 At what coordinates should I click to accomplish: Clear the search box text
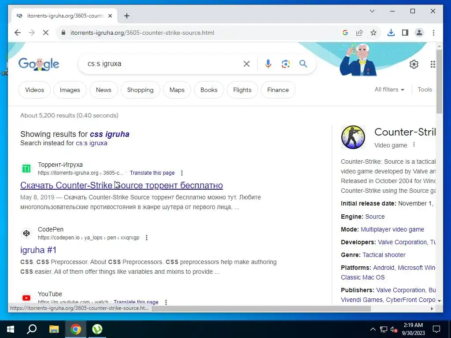coord(247,64)
